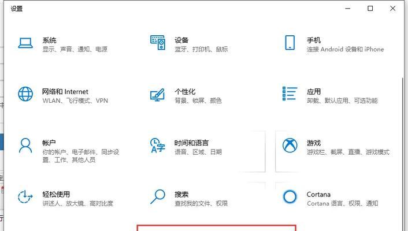Click description 查找我的文件、权限

click(x=201, y=203)
